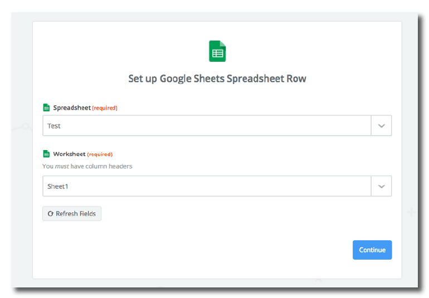Click the Sheets icon beside Worksheet label
Screen dimensions: 429x298
(x=46, y=154)
